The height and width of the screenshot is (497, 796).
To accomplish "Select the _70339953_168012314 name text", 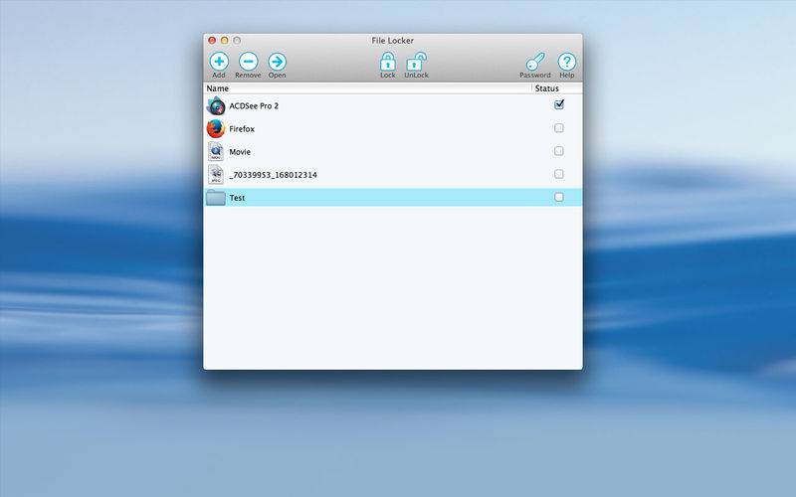I will tap(273, 175).
